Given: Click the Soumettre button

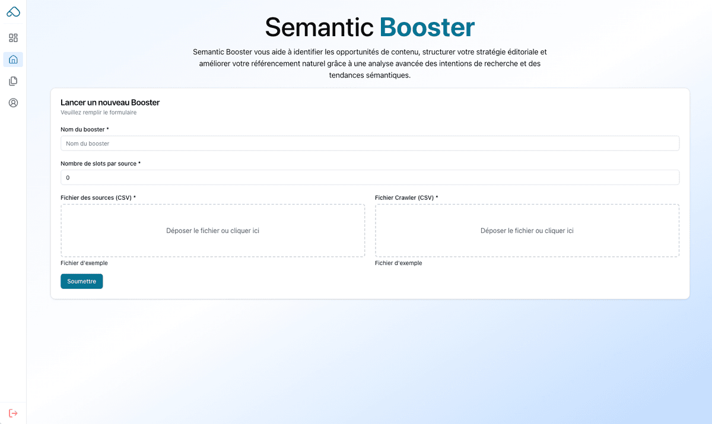Looking at the screenshot, I should click(81, 281).
